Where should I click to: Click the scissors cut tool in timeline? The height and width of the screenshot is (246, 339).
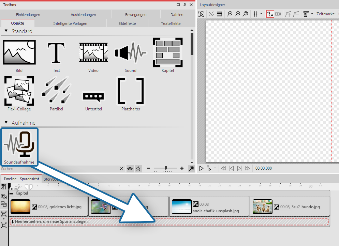[19, 187]
